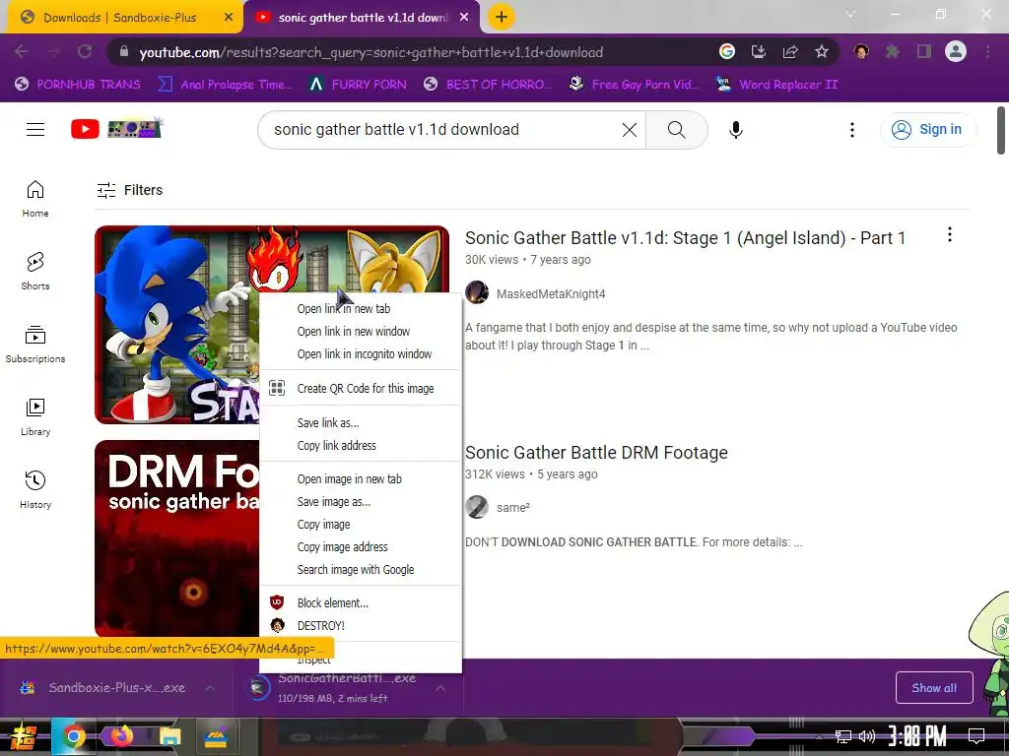Click back navigation arrow in browser
Screen dimensions: 1009x756
click(22, 52)
